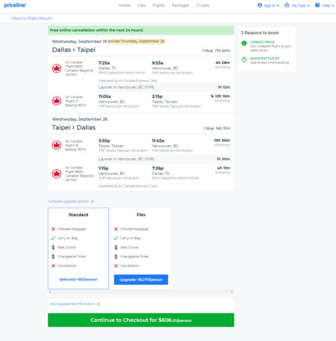Click Standard Seat Choice dollar icon
Image resolution: width=336 pixels, height=341 pixels.
[53, 247]
